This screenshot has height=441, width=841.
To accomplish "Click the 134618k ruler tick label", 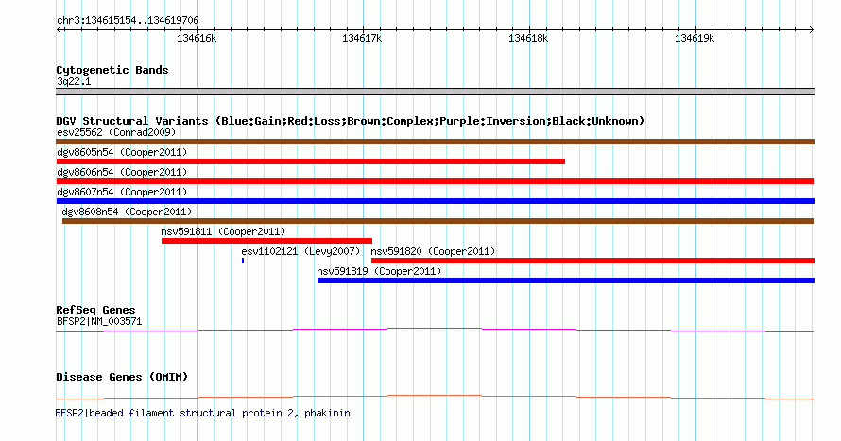I will tap(528, 38).
